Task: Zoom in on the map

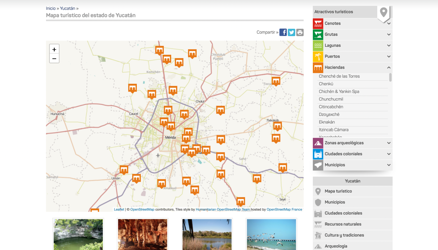Action: click(54, 49)
